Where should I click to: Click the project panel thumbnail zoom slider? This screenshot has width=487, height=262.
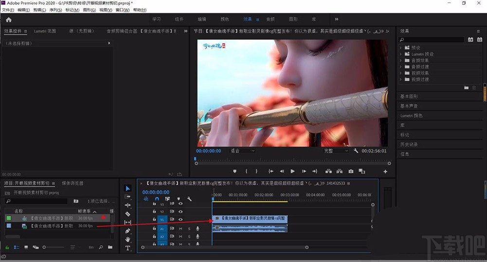pos(45,247)
